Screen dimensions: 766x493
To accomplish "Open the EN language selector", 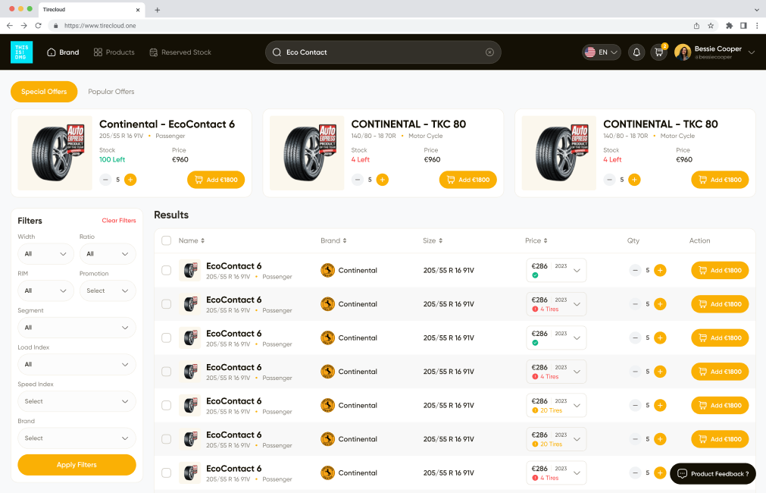I will pos(602,52).
